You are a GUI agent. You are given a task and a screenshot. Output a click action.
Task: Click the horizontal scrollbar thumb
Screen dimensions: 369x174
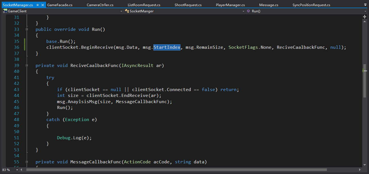[x=177, y=170]
